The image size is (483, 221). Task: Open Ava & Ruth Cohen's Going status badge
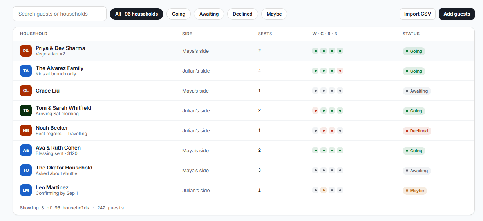pos(414,151)
